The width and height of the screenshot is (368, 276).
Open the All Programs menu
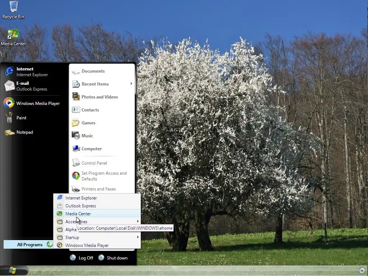pyautogui.click(x=28, y=244)
